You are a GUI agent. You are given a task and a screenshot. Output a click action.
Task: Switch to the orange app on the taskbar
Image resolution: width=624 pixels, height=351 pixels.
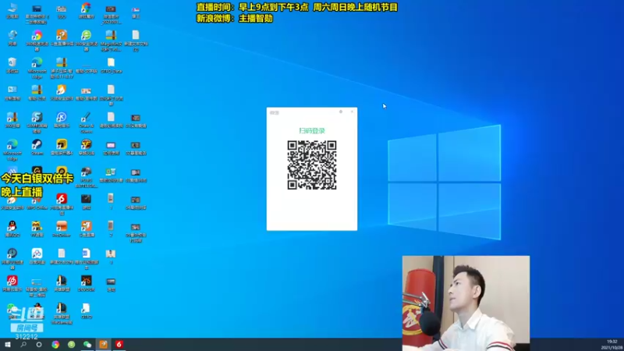point(103,344)
